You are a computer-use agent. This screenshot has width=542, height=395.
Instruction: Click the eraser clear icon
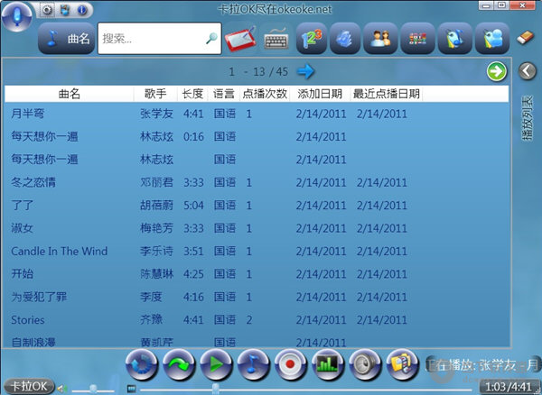[x=526, y=38]
